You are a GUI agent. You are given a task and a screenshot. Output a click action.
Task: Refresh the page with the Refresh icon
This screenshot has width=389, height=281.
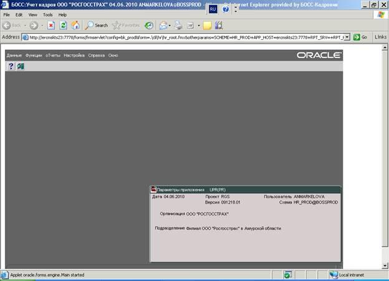point(64,26)
